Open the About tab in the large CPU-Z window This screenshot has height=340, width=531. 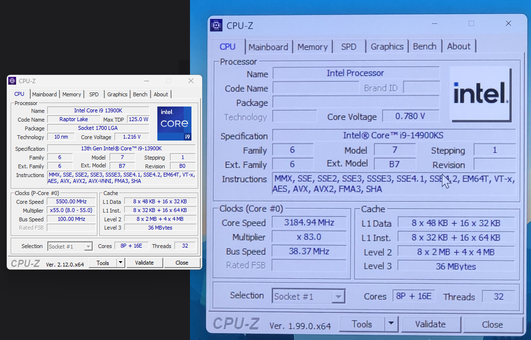tap(458, 47)
